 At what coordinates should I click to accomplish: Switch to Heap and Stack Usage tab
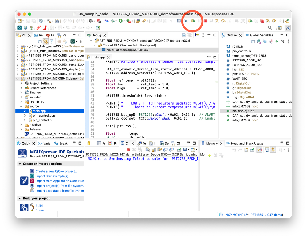(x=244, y=143)
